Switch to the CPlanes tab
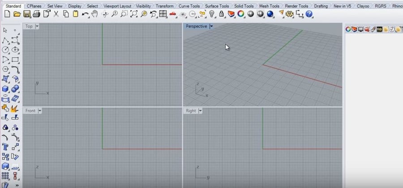The height and width of the screenshot is (188, 403). [x=34, y=6]
